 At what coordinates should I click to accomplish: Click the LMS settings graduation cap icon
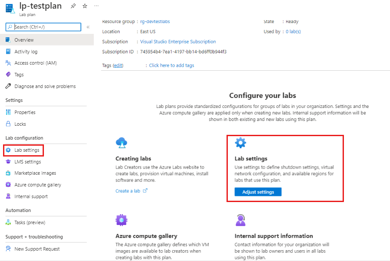8,162
